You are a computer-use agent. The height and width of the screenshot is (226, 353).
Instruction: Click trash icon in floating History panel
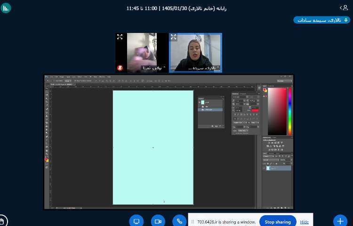(220, 126)
